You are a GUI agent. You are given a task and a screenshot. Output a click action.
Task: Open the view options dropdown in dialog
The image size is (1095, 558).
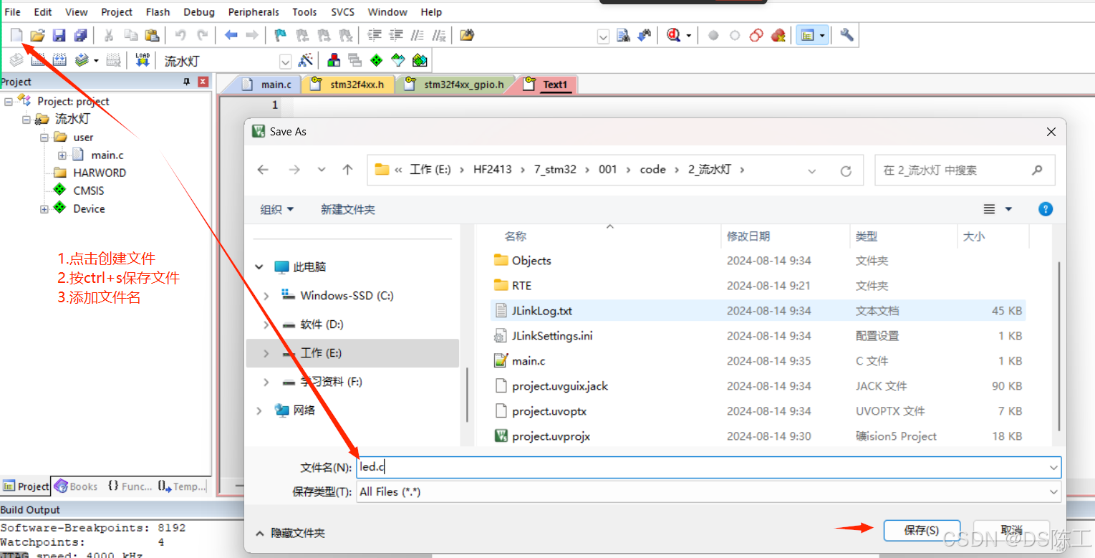(x=1008, y=209)
